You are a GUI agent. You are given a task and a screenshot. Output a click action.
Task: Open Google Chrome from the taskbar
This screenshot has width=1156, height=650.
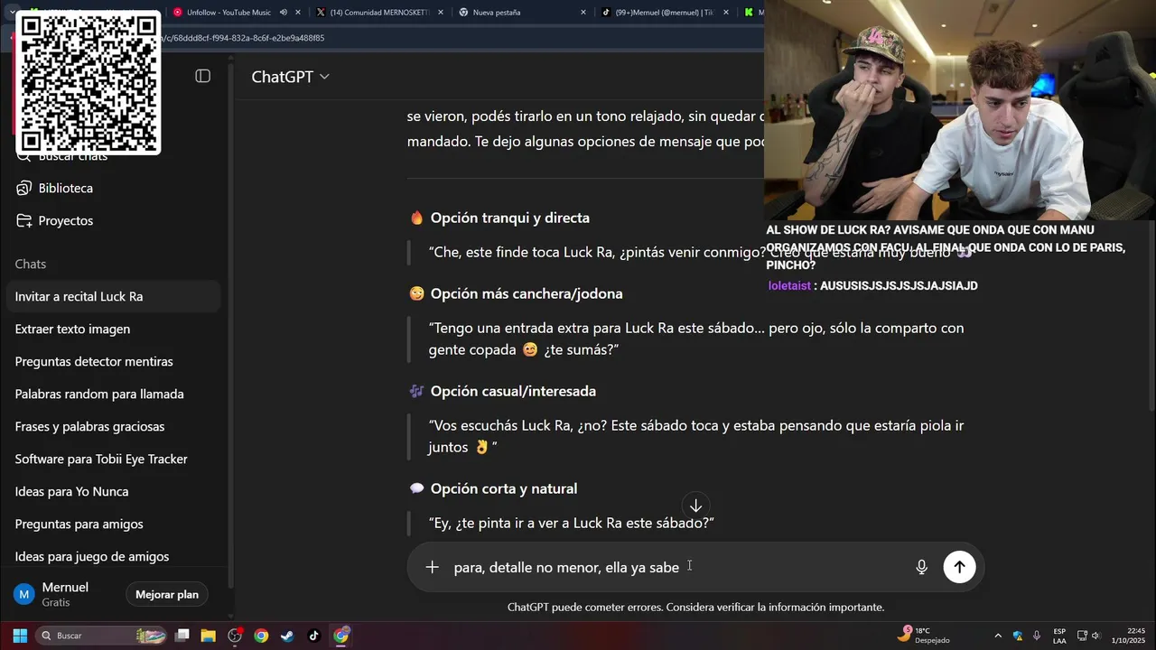(261, 636)
